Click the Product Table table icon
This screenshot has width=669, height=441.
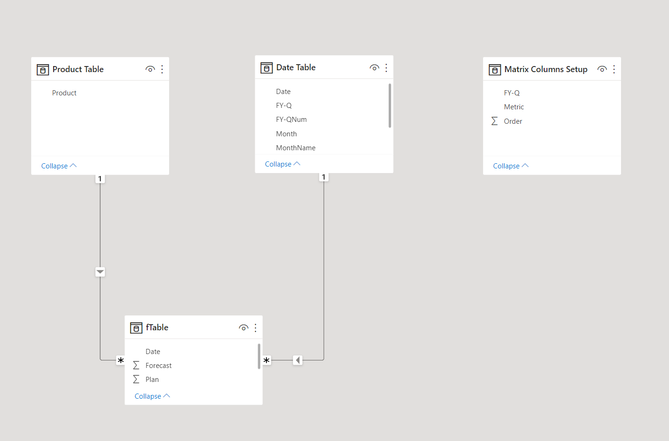43,70
